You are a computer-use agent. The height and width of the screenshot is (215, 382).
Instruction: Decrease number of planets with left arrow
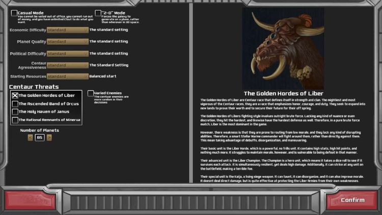coord(30,138)
